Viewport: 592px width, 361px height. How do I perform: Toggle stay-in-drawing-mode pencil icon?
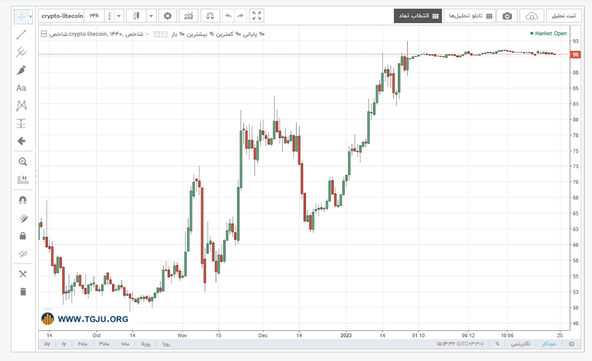coord(23,218)
